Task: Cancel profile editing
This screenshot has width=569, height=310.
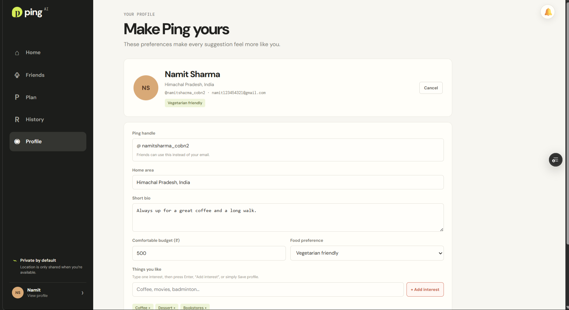Action: [431, 88]
